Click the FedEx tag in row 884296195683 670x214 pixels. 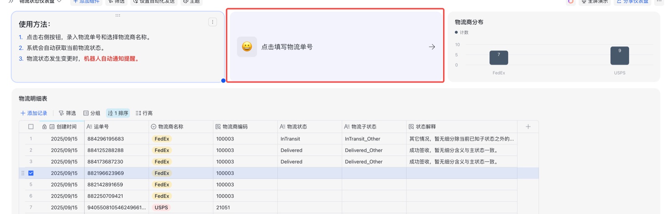point(162,139)
